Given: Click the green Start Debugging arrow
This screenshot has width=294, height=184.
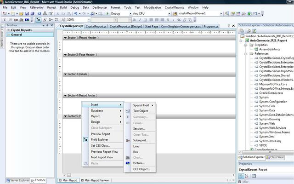Looking at the screenshot, I should [107, 13].
